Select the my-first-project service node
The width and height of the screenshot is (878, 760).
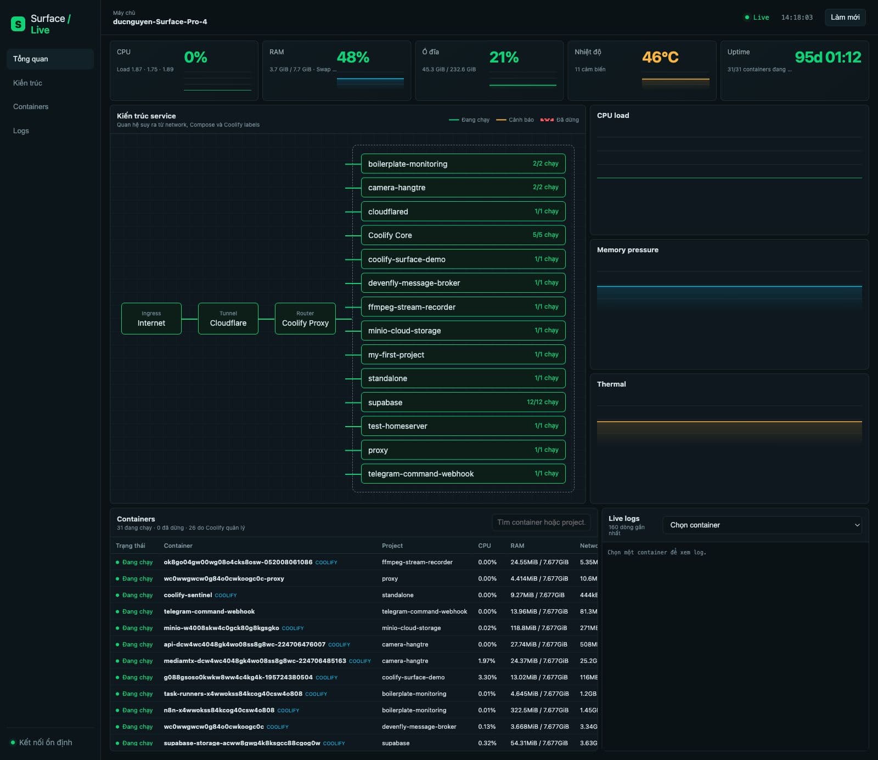463,355
